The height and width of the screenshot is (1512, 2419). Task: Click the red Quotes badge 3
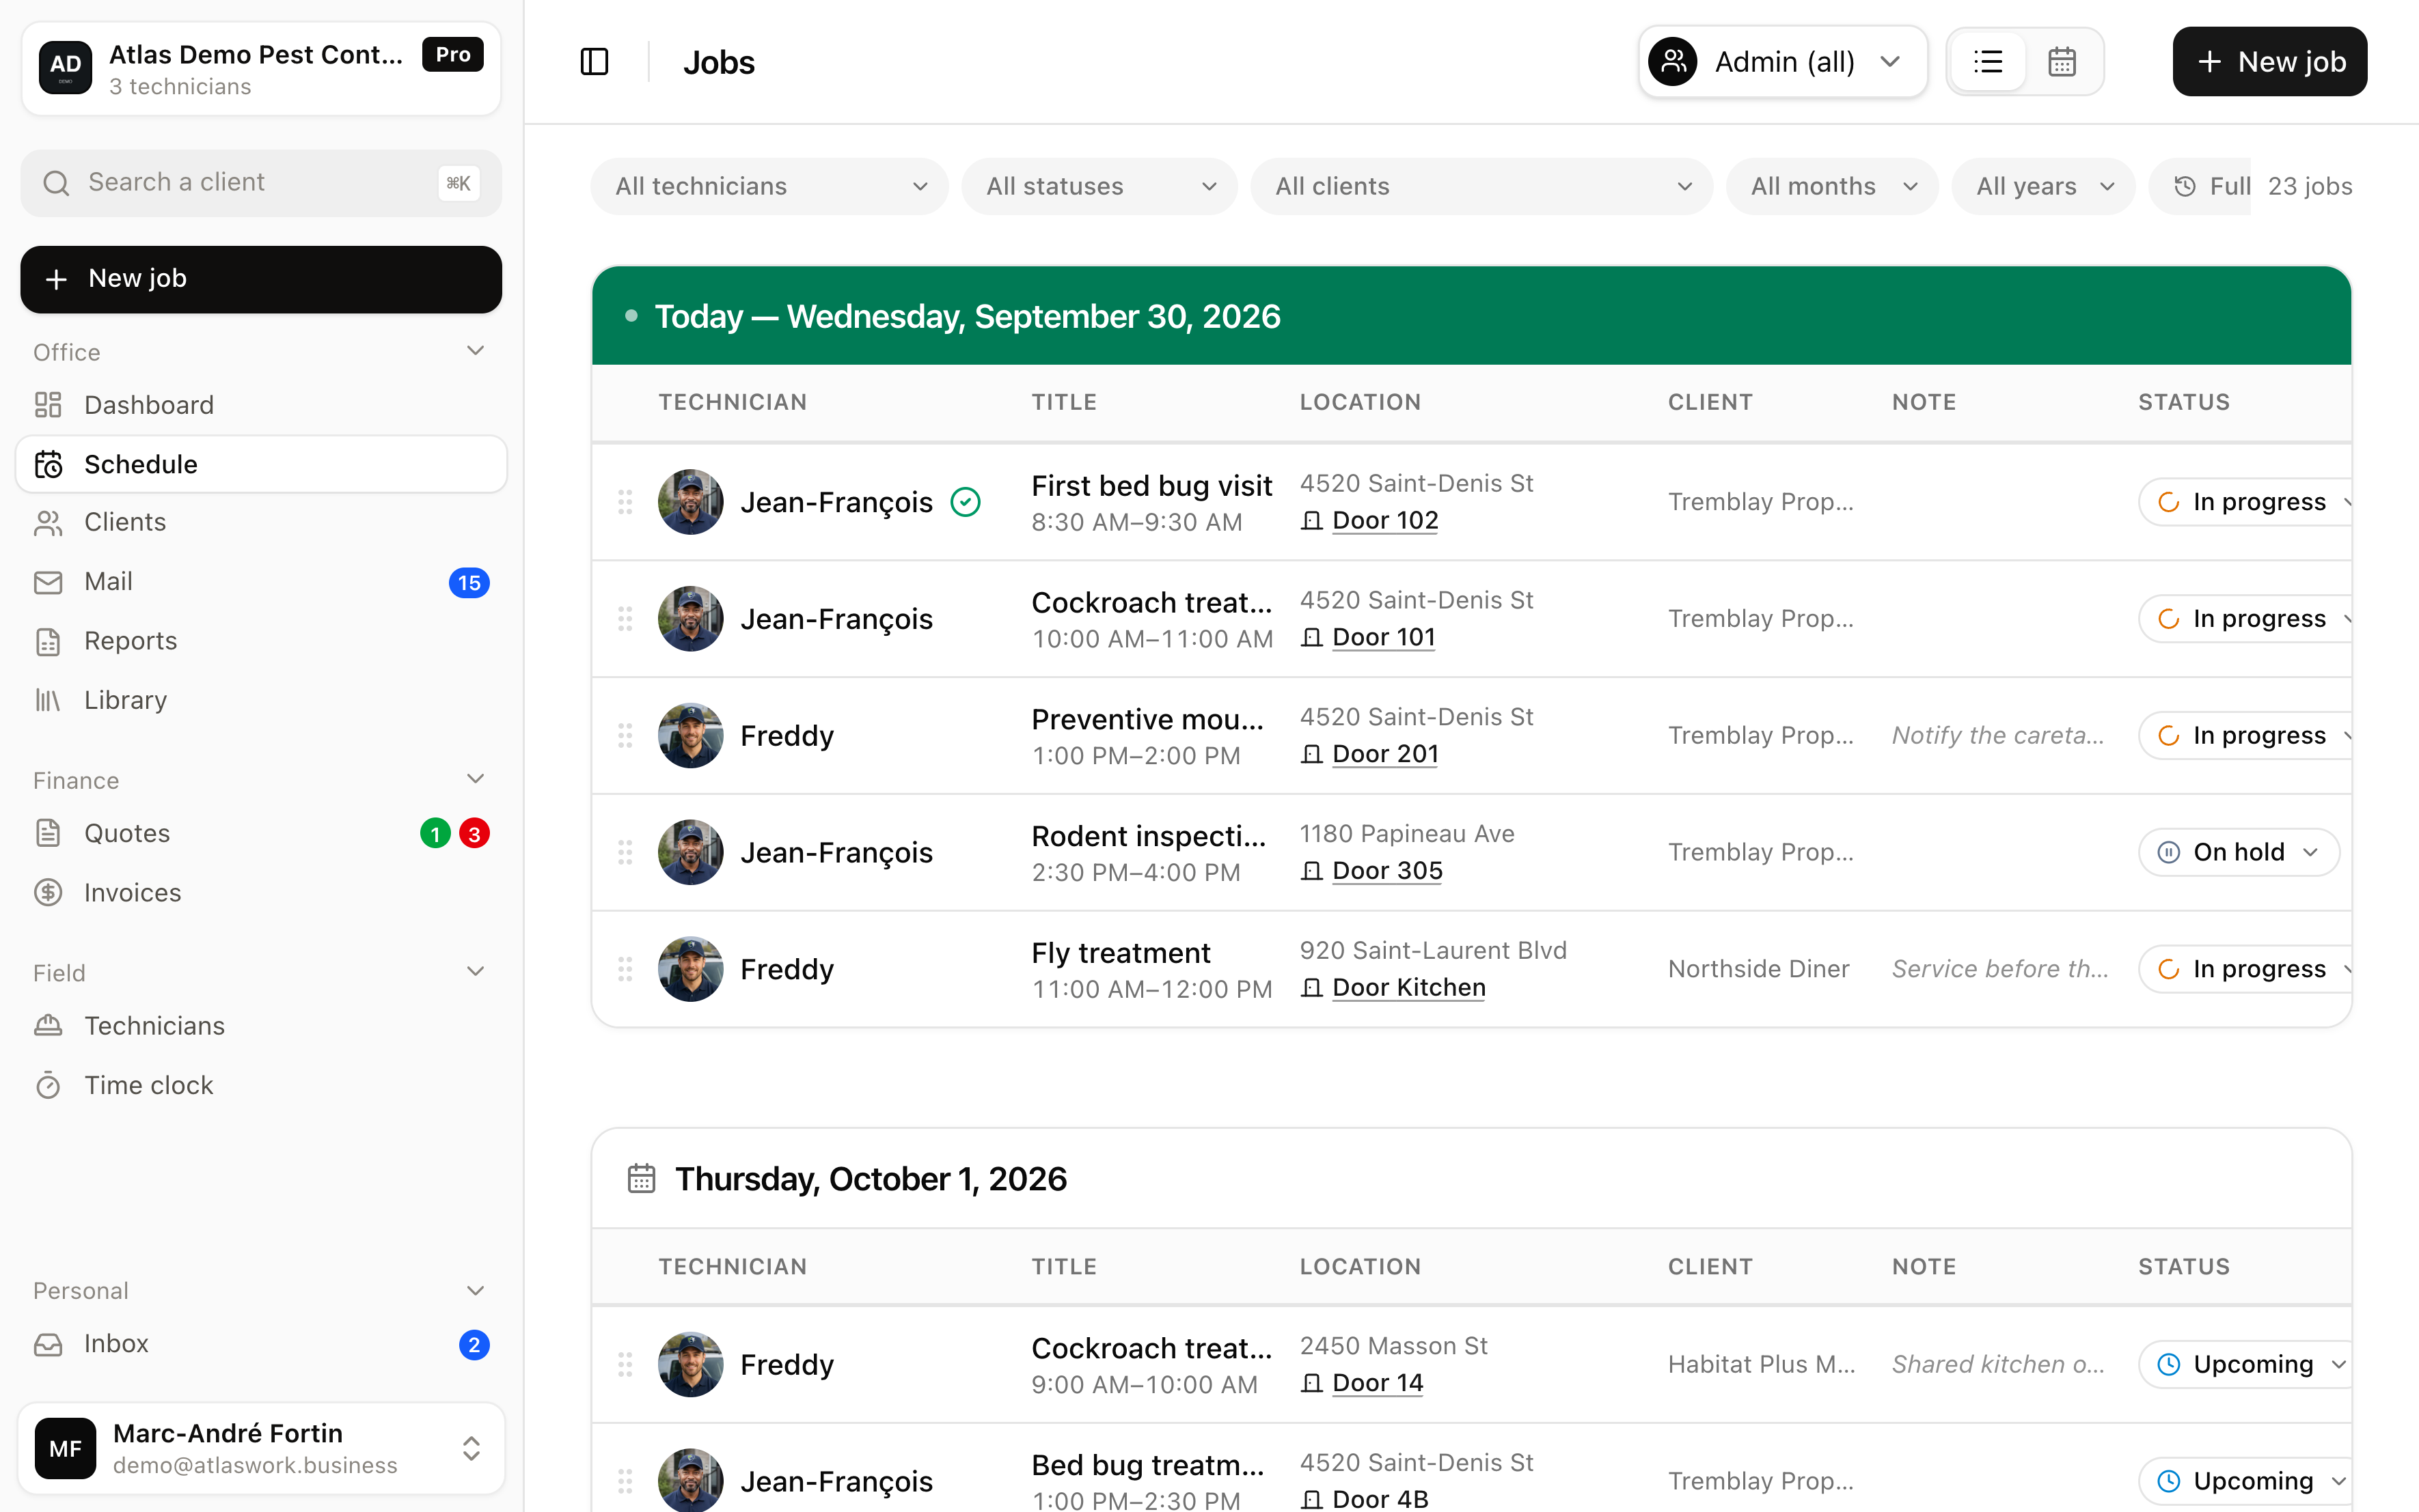click(x=474, y=834)
